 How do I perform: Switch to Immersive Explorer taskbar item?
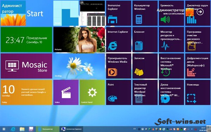click(x=71, y=129)
